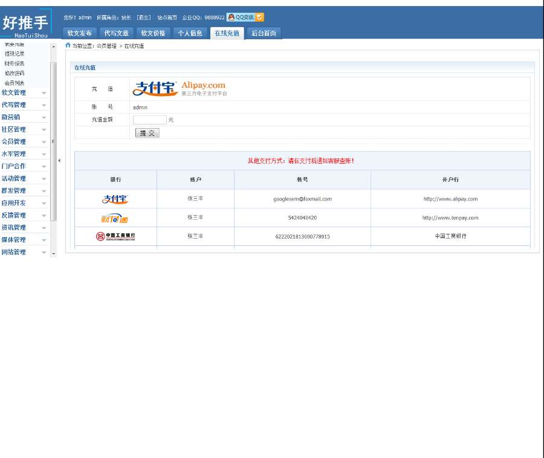Screen dimensions: 544x458
Task: Open 提现记录 in the sidebar
Action: pos(15,54)
